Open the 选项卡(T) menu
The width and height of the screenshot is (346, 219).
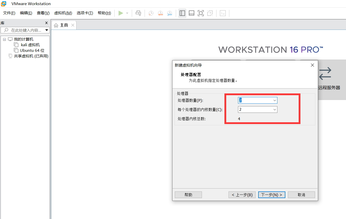coord(85,13)
